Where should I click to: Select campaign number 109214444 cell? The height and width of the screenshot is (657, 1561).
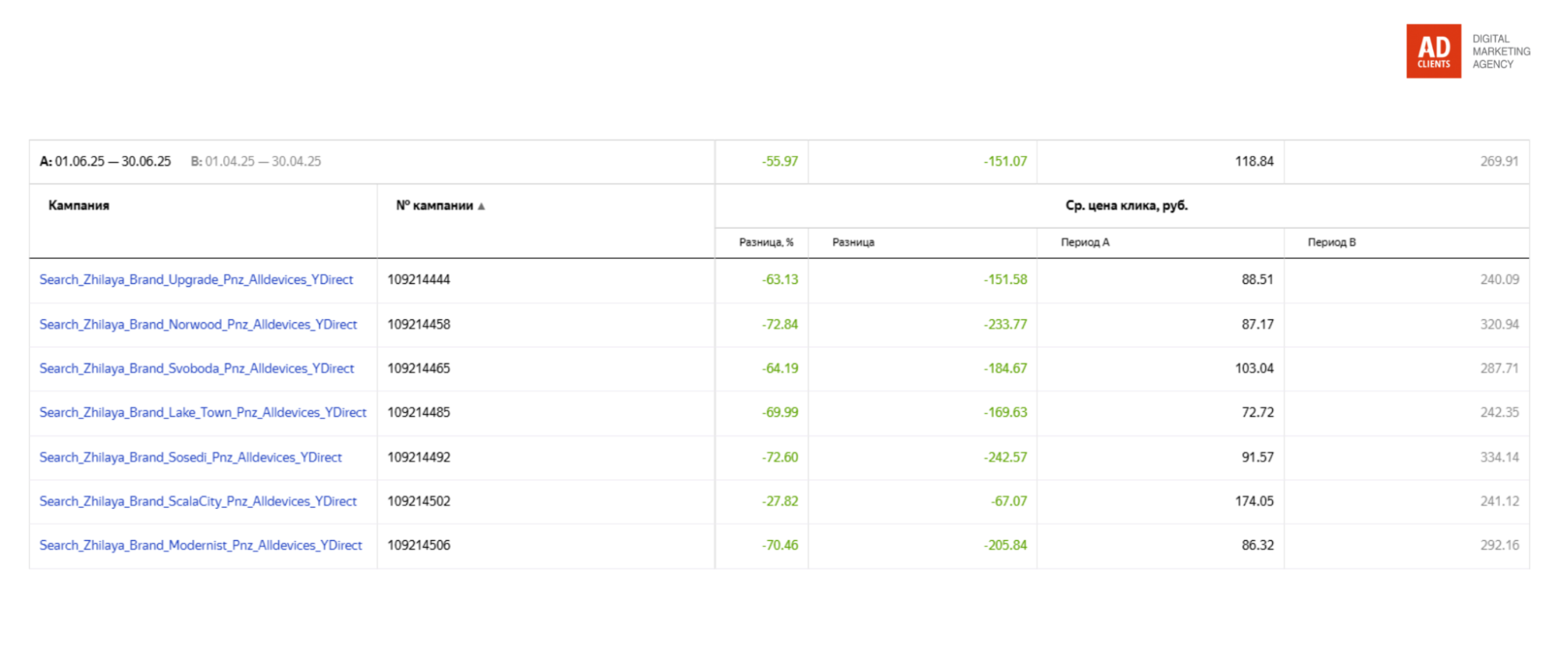click(419, 279)
